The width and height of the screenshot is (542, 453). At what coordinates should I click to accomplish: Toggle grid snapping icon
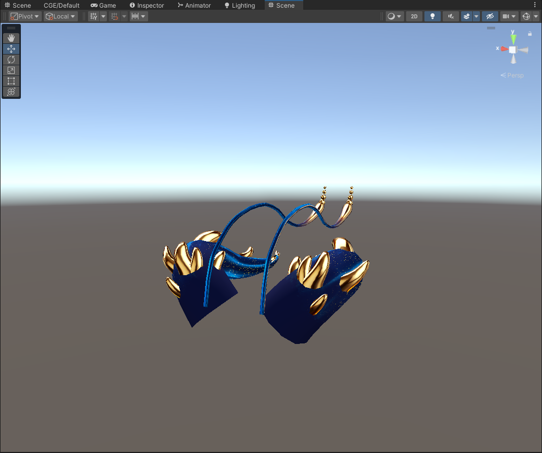[x=115, y=16]
